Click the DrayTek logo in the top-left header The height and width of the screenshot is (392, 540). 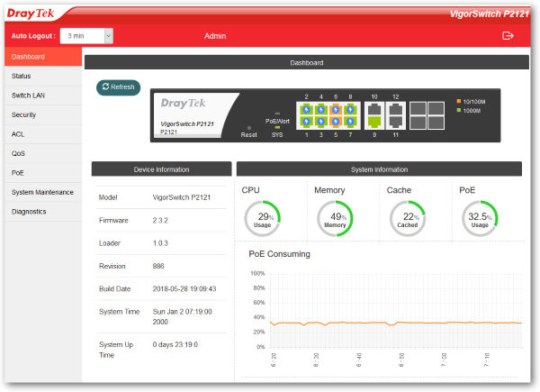click(31, 14)
